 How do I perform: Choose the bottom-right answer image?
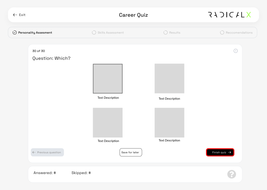[x=169, y=123]
